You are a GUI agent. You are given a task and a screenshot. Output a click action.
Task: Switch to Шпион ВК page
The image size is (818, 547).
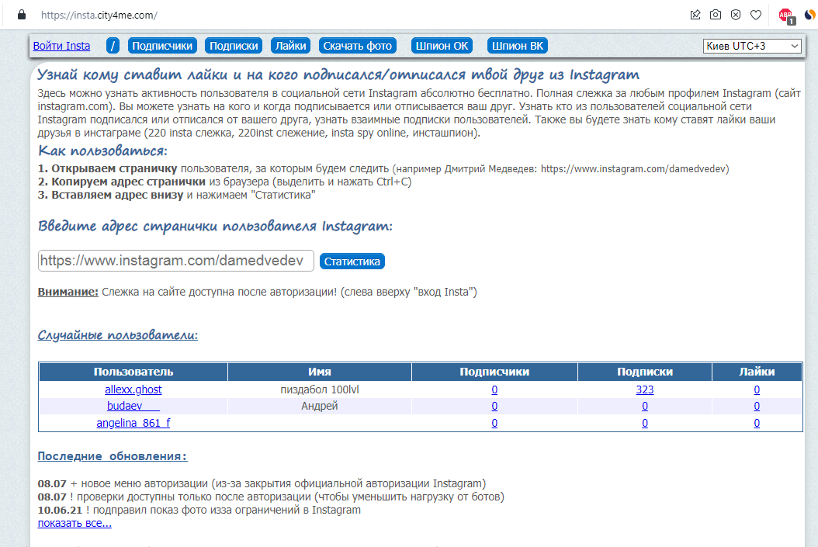(x=518, y=46)
